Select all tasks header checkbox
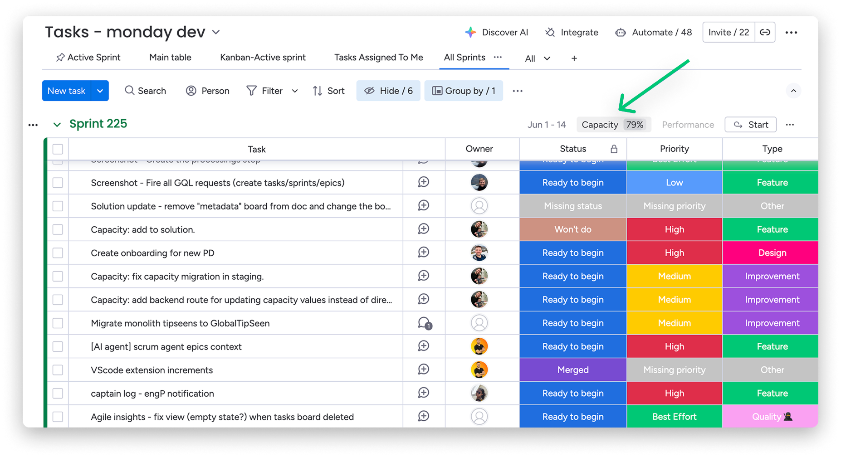Image resolution: width=841 pixels, height=457 pixels. click(58, 149)
